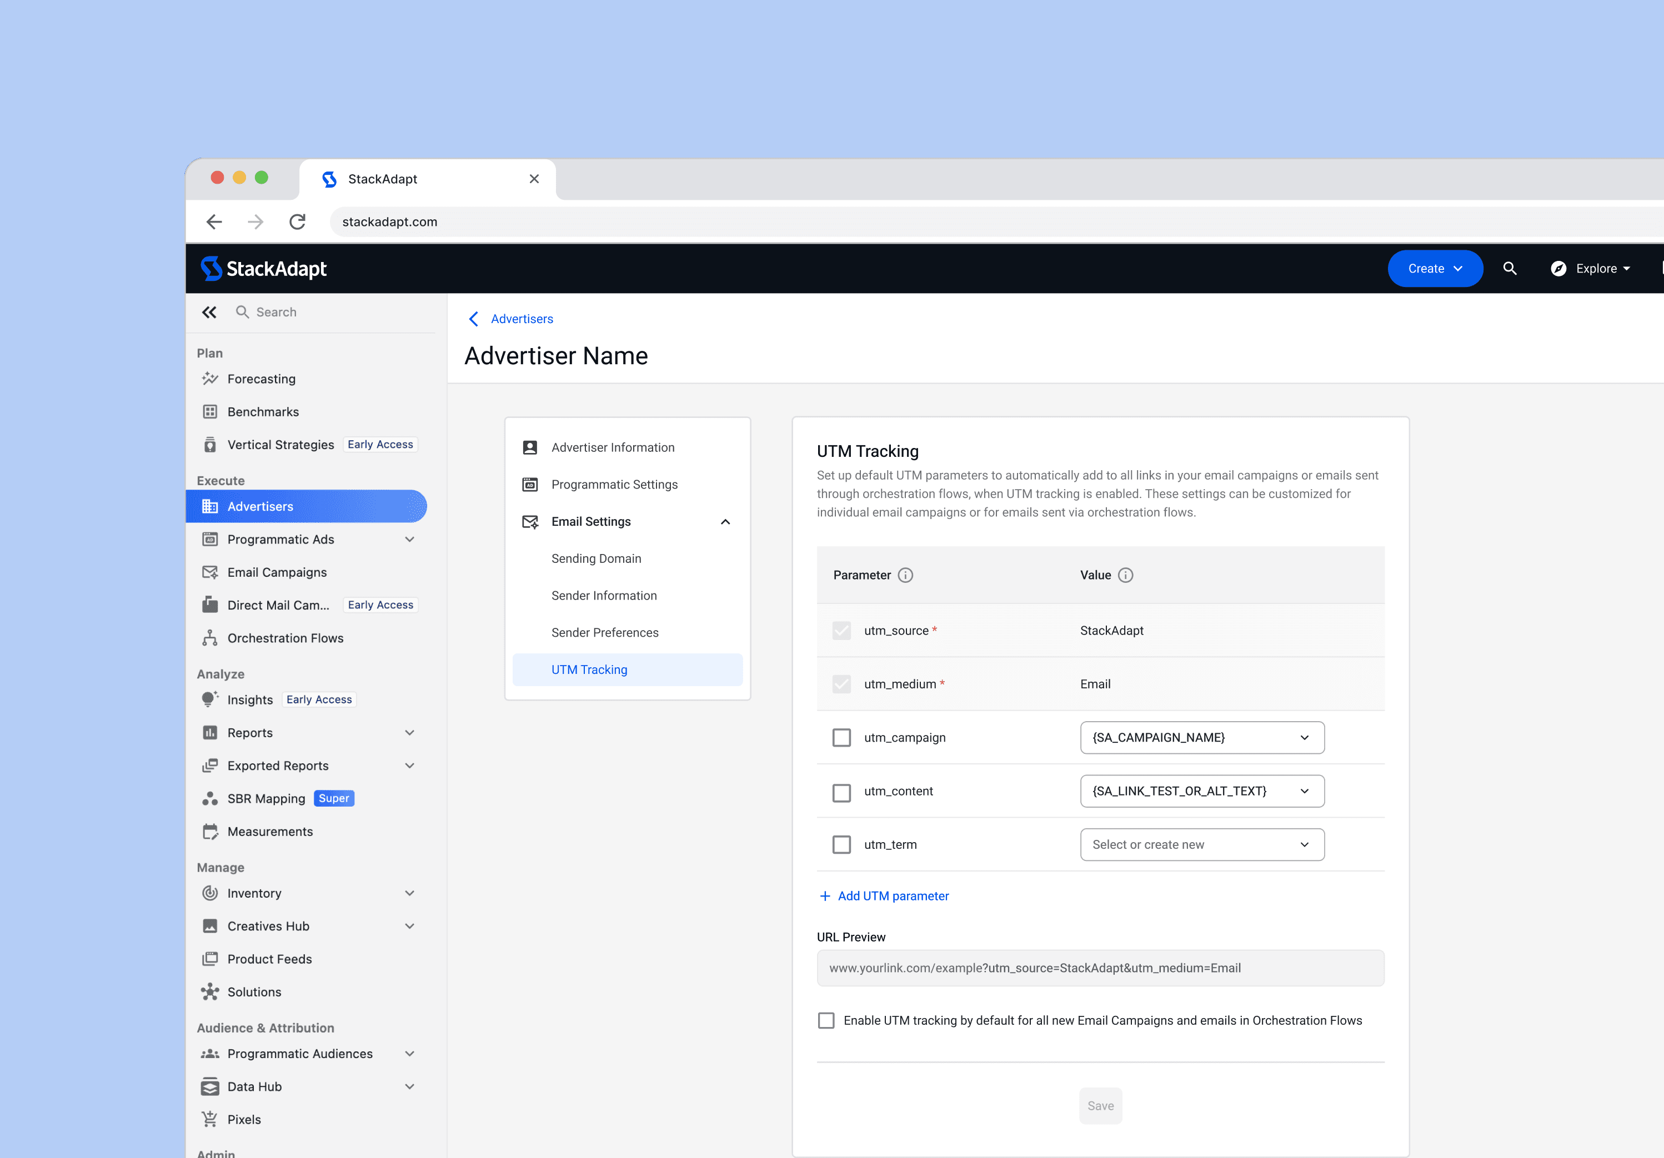Viewport: 1664px width, 1158px height.
Task: Select Sending Domain settings
Action: 596,558
